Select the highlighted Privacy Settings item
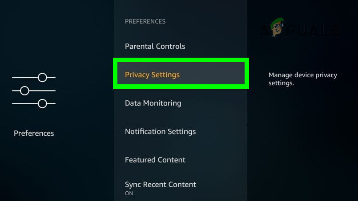Viewport: 358px width, 201px height. [x=152, y=75]
